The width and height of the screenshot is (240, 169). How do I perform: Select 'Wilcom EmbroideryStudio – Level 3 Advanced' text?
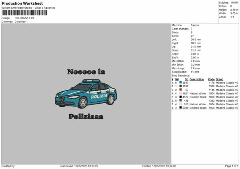point(28,8)
